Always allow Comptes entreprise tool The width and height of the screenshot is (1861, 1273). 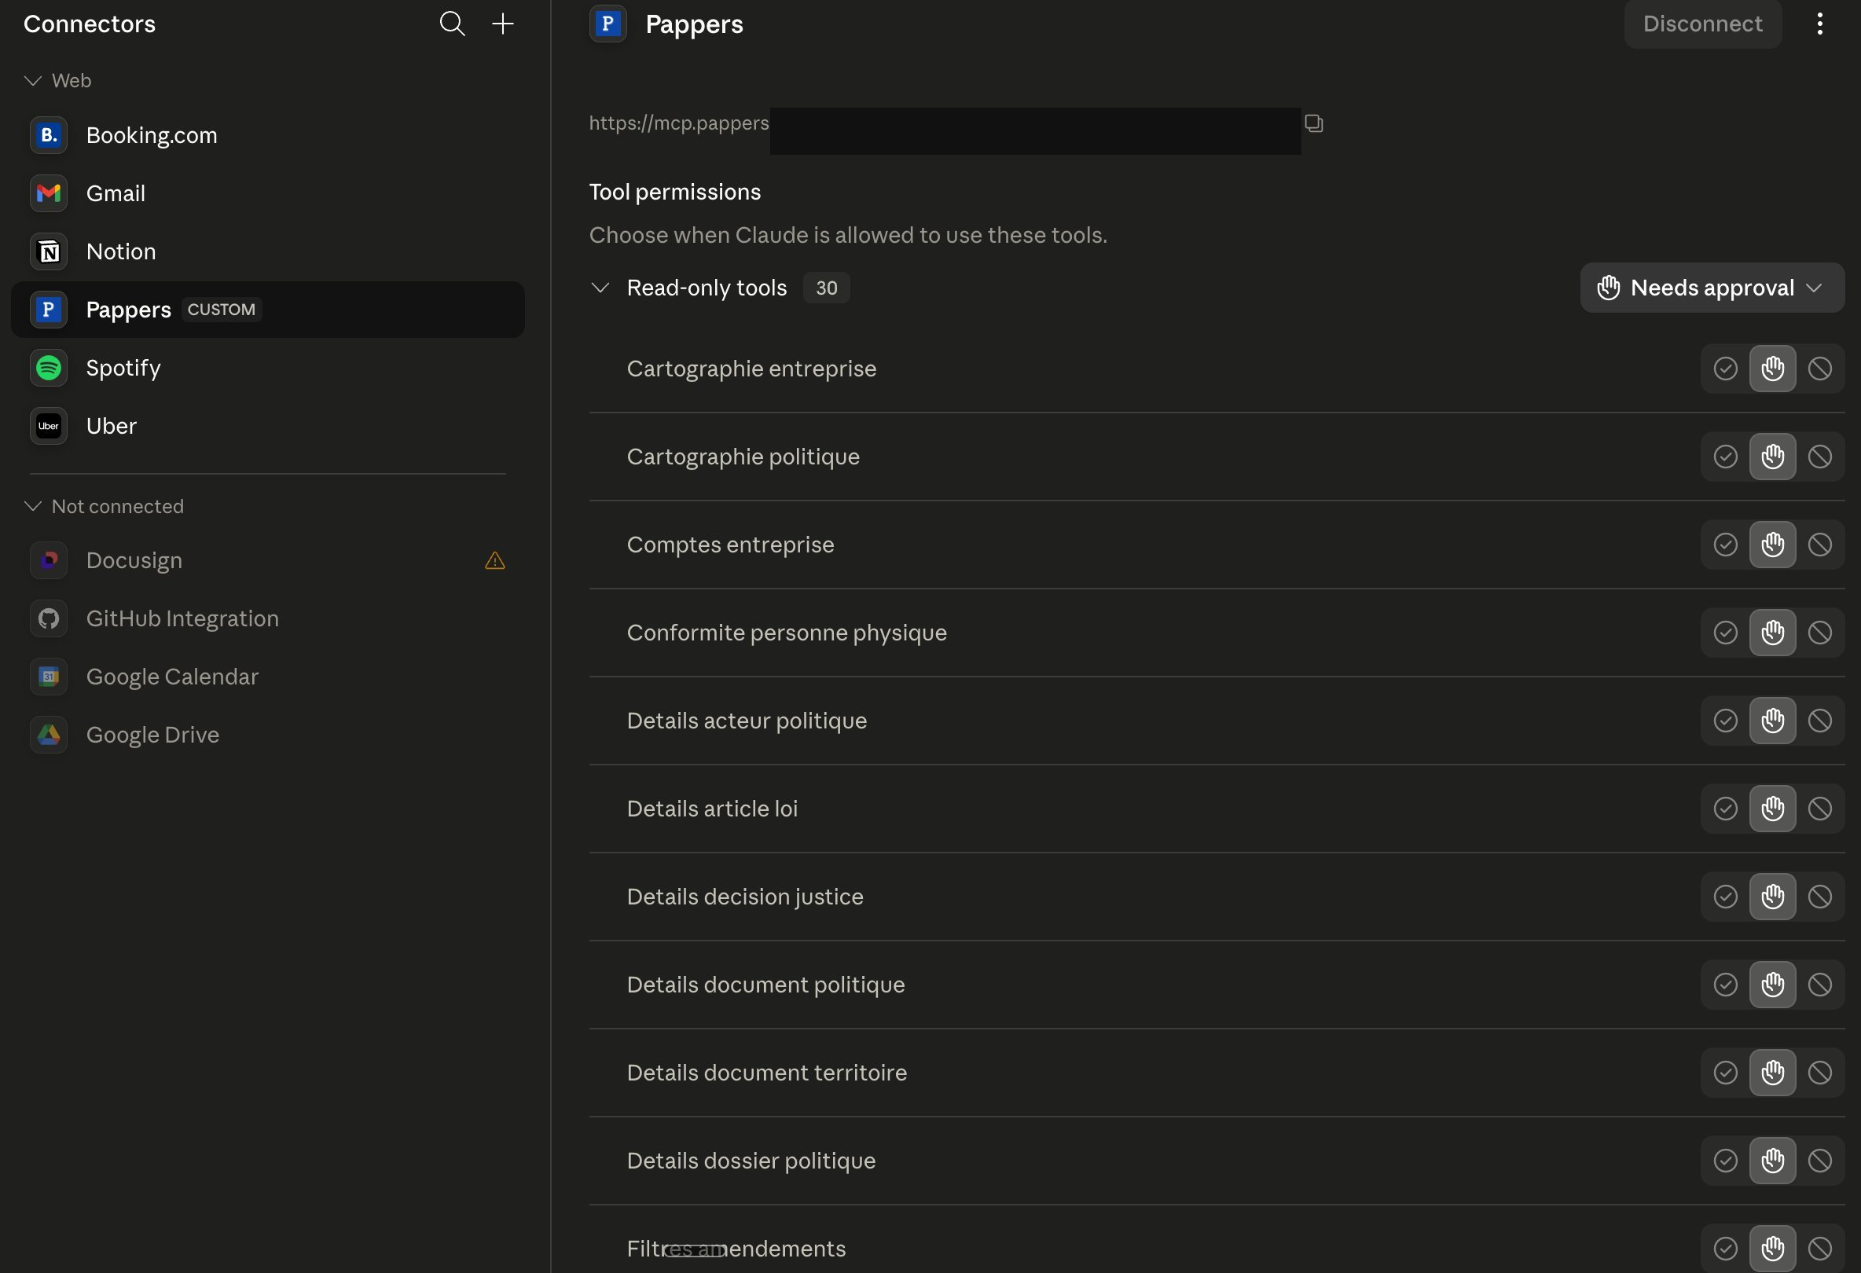coord(1725,545)
